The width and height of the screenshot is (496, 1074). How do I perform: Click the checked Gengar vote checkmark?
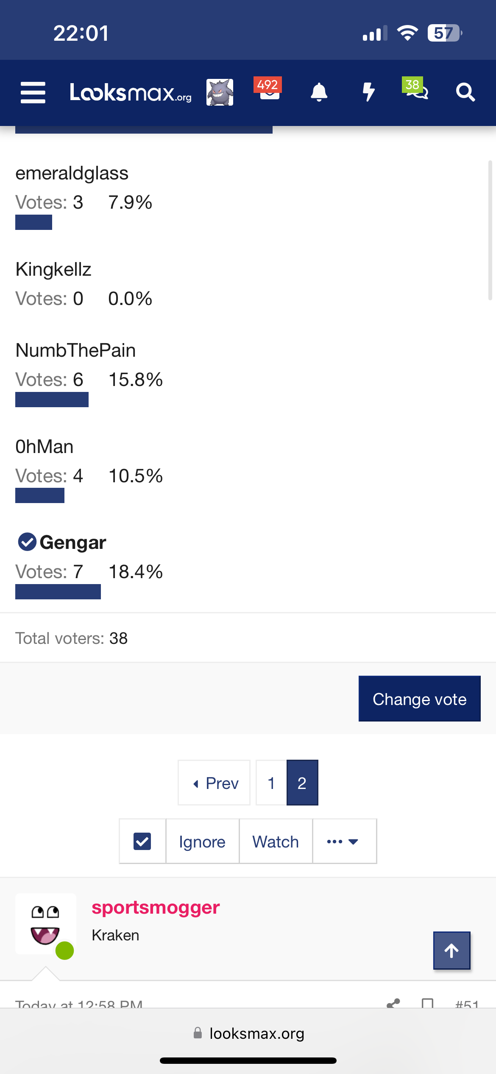tap(27, 542)
